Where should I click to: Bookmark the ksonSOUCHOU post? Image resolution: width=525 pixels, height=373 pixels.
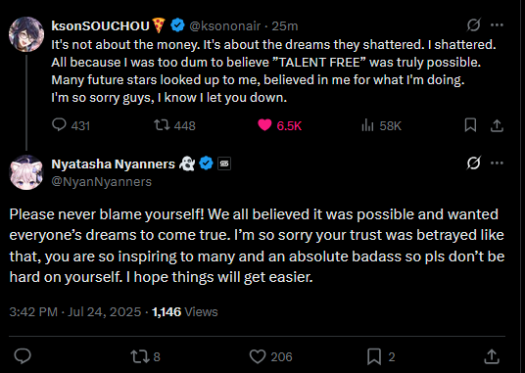(470, 125)
